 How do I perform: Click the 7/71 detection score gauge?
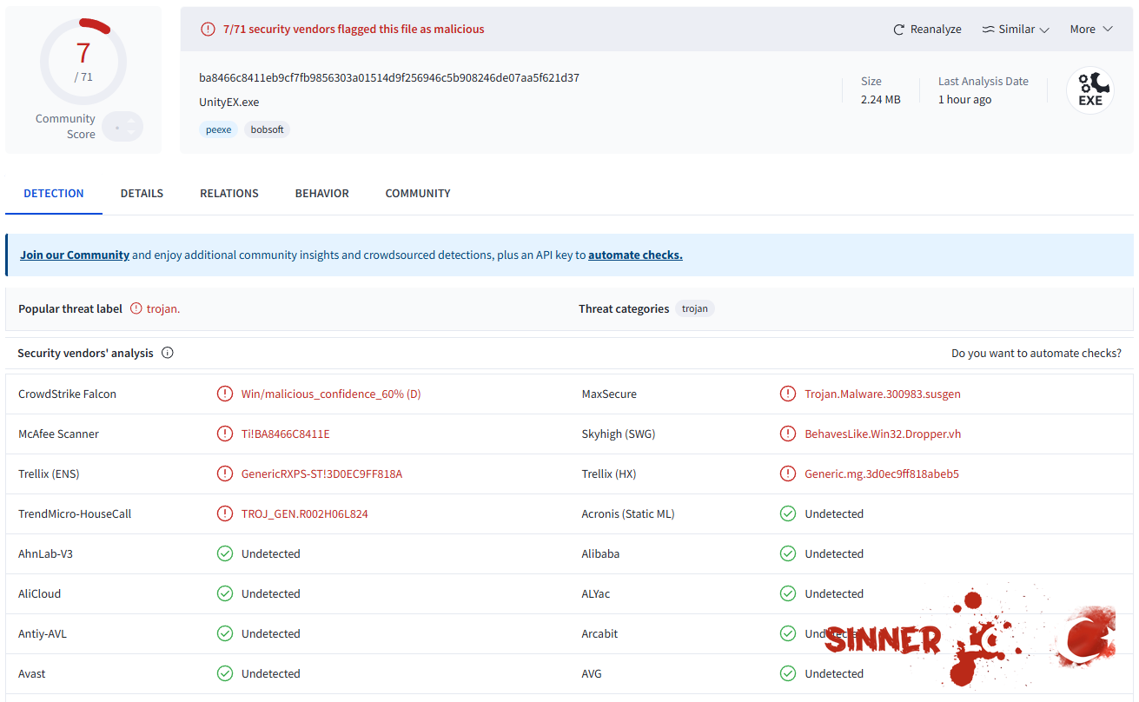tap(83, 61)
